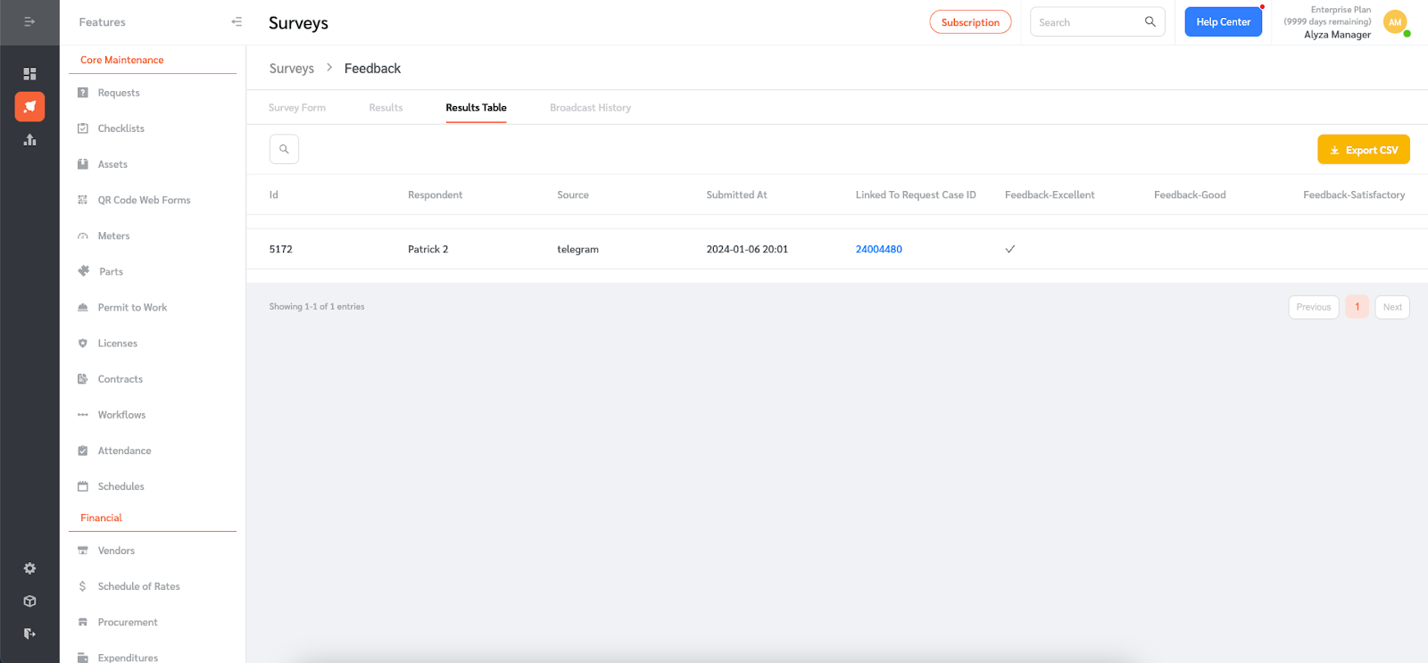
Task: Expand the left navigation rail
Action: click(29, 21)
